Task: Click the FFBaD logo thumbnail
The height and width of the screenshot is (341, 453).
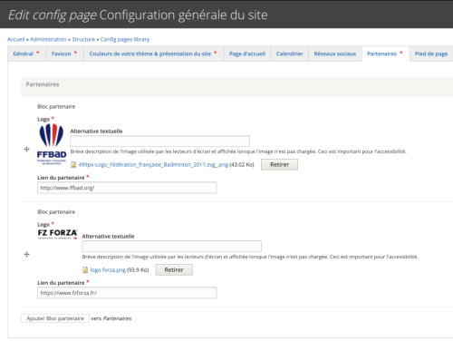Action: tap(52, 144)
